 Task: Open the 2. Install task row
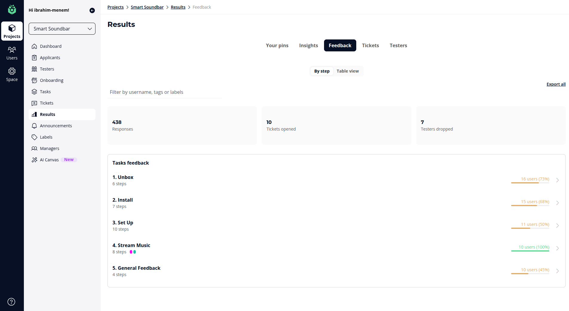[x=336, y=203]
